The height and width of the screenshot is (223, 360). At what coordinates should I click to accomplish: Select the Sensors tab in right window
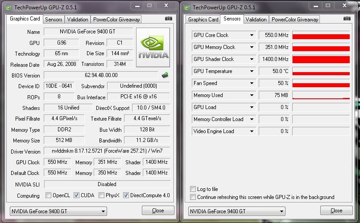coord(232,19)
